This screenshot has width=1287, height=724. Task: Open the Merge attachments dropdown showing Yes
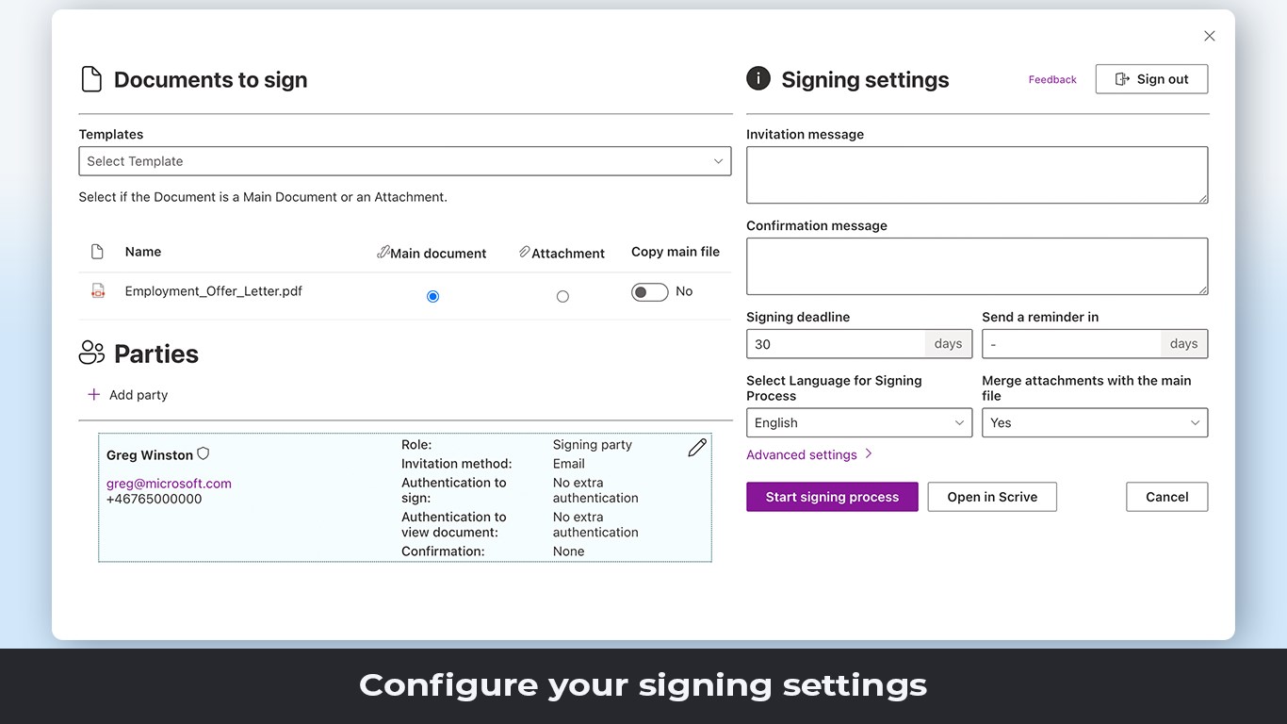1094,423
